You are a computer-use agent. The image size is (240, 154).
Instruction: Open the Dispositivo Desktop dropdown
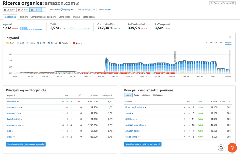tap(67, 10)
